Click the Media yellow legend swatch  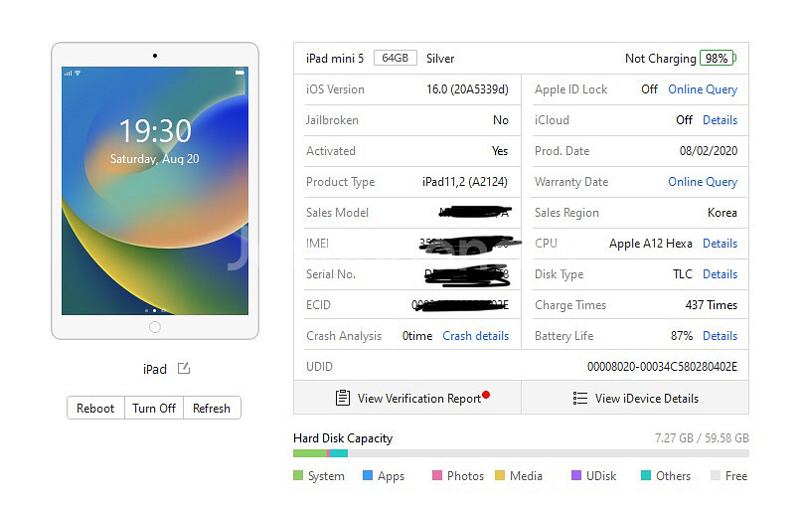point(500,475)
